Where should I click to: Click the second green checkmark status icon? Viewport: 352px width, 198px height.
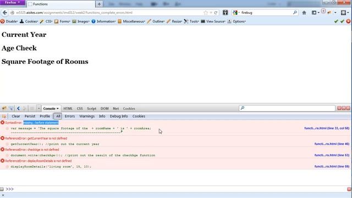point(342,21)
